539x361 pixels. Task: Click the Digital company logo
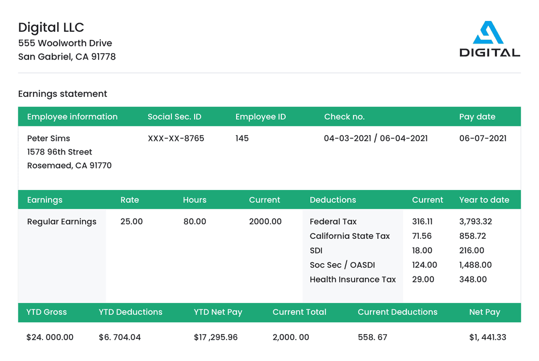(x=489, y=39)
